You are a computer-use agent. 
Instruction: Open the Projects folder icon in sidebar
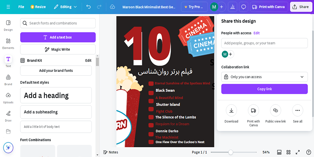click(8, 131)
